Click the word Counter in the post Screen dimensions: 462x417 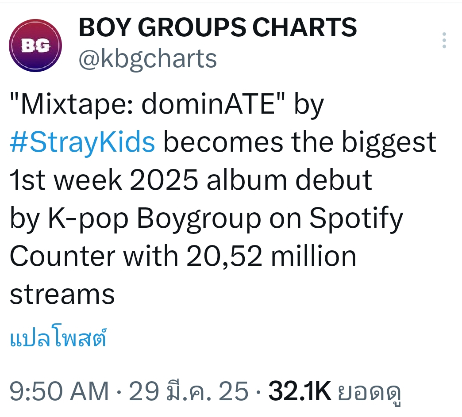point(62,256)
